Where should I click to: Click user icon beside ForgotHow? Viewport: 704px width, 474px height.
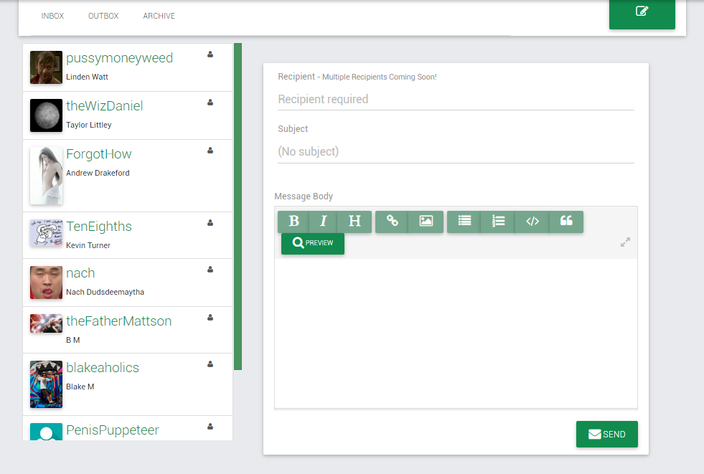(x=210, y=150)
